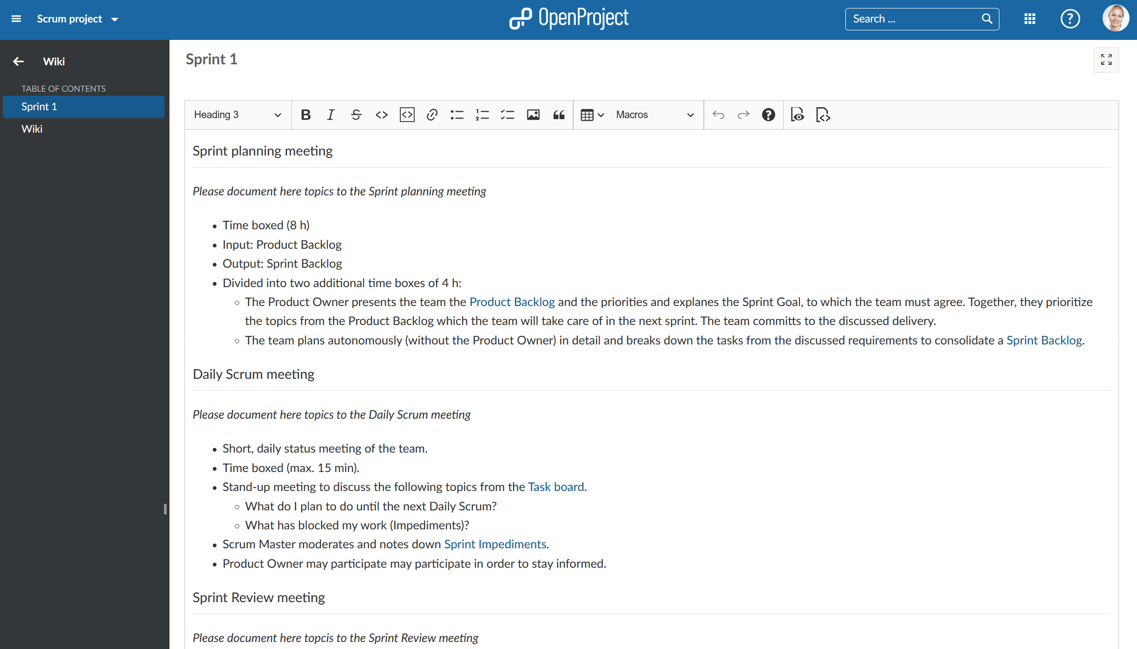Click the blockquote icon
The height and width of the screenshot is (649, 1137).
(x=559, y=115)
